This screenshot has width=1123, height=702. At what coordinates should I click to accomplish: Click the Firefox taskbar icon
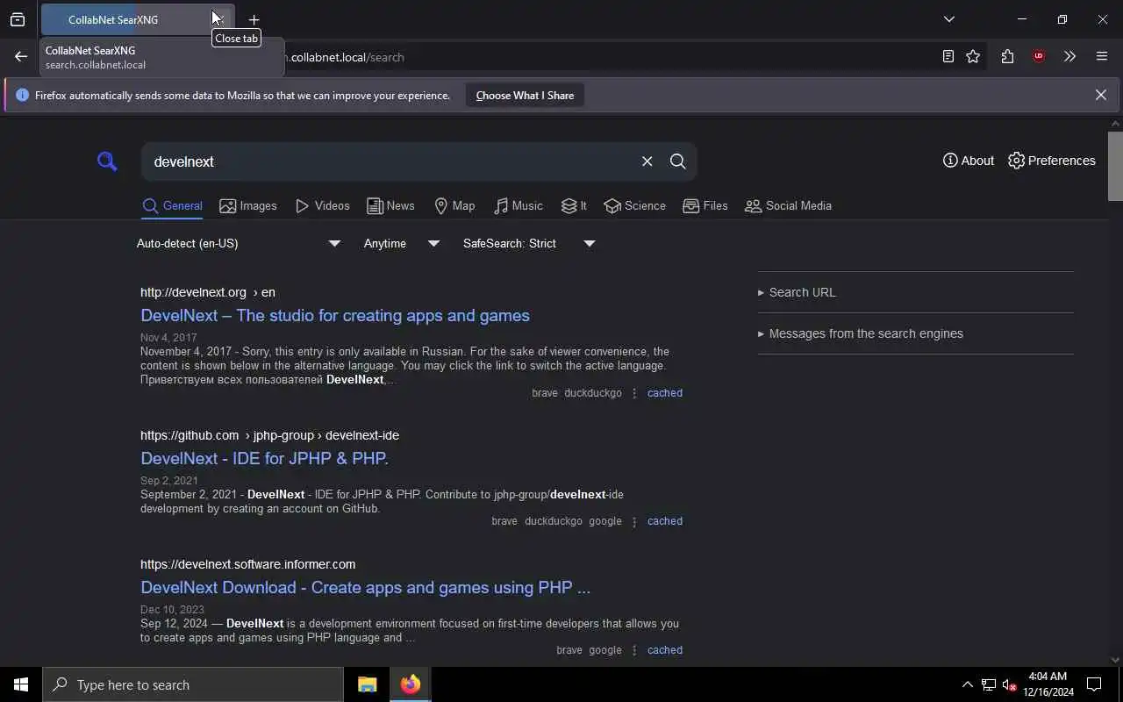click(410, 684)
